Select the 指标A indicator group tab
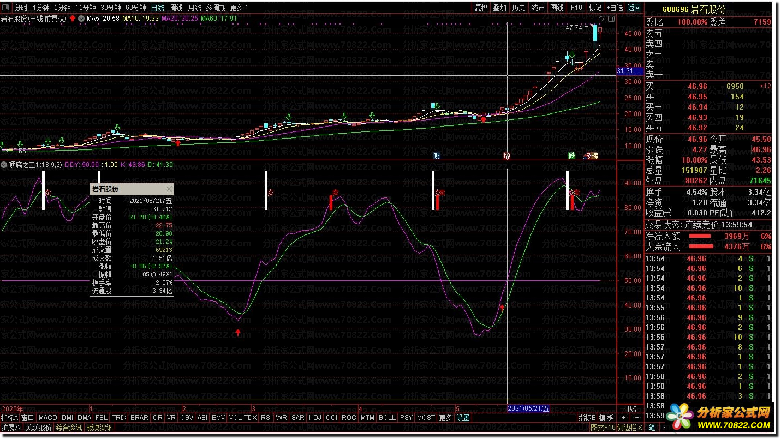The height and width of the screenshot is (439, 781). [x=10, y=418]
